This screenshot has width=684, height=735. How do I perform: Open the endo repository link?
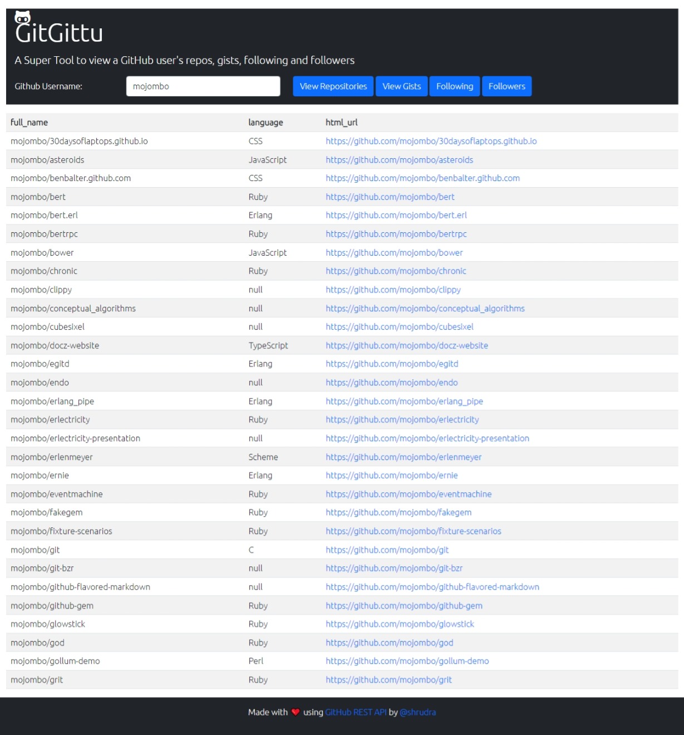coord(392,383)
